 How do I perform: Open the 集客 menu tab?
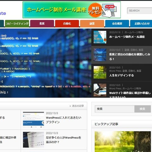(x=42, y=23)
